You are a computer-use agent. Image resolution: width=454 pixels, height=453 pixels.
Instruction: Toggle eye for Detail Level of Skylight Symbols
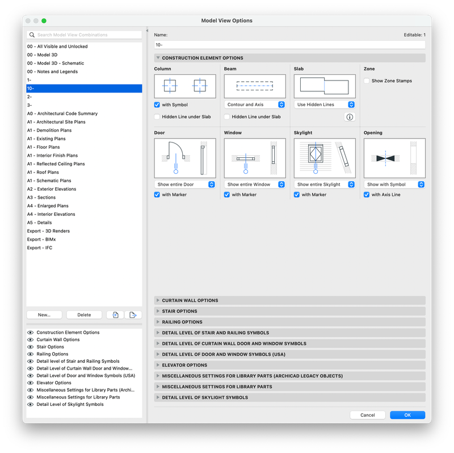tap(31, 404)
